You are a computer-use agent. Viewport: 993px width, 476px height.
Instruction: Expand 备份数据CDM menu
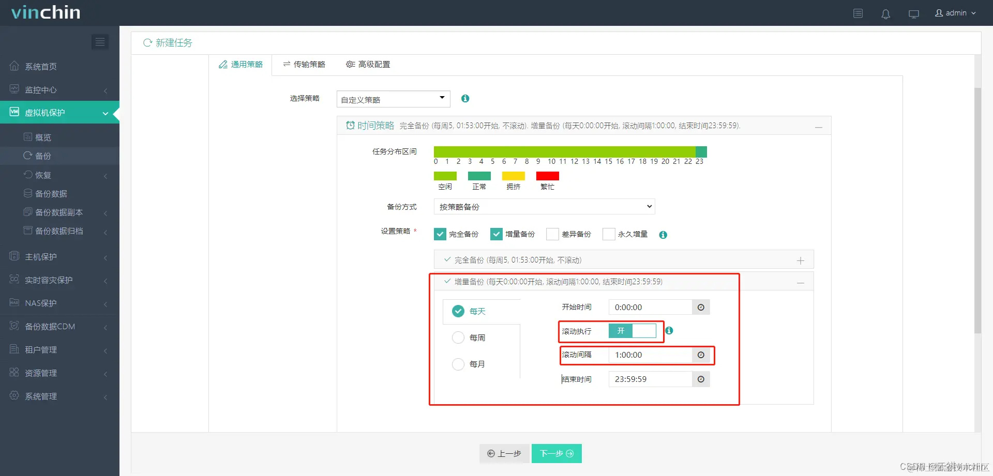click(59, 326)
